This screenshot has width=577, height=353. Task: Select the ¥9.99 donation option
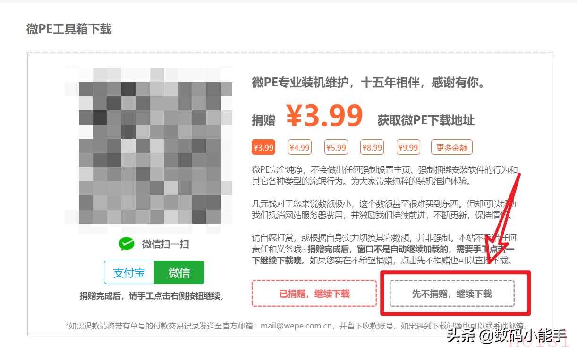point(408,147)
